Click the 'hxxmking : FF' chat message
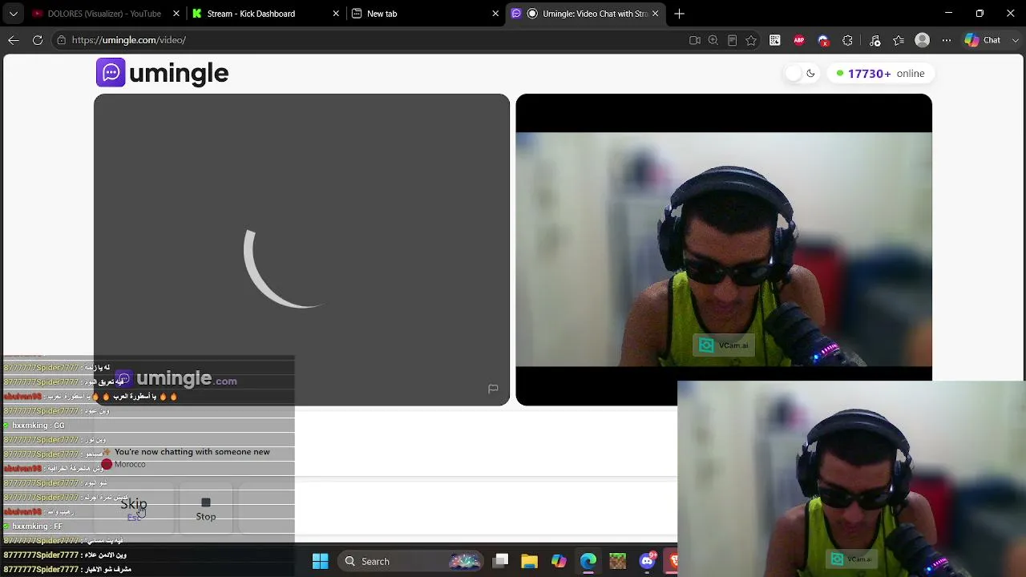The image size is (1026, 577). pyautogui.click(x=37, y=527)
